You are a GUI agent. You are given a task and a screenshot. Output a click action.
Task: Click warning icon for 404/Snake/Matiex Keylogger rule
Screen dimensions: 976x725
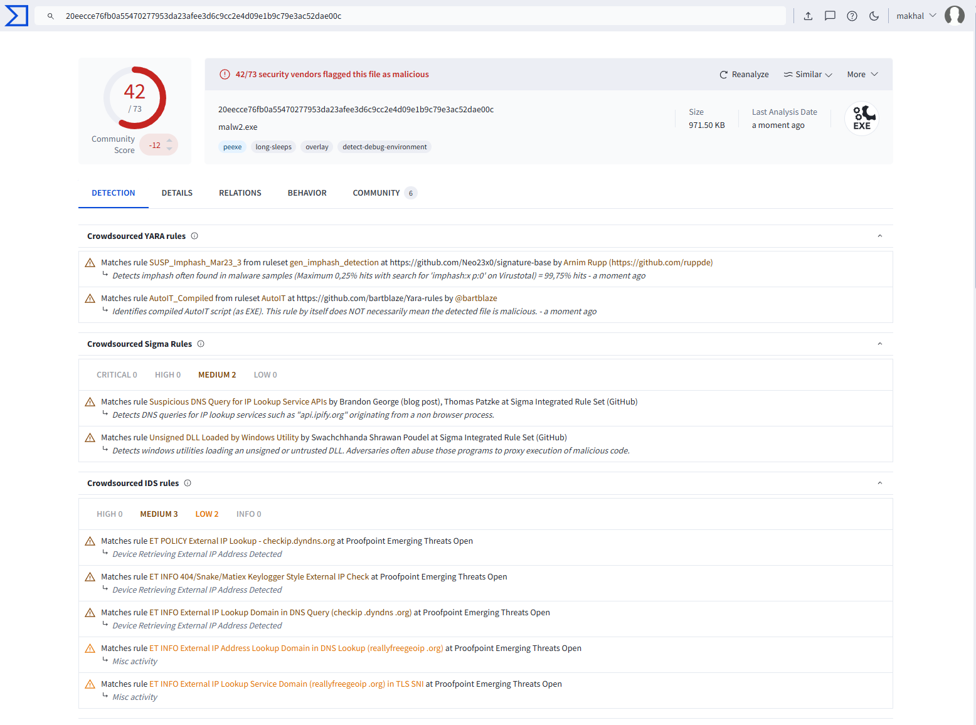point(90,577)
